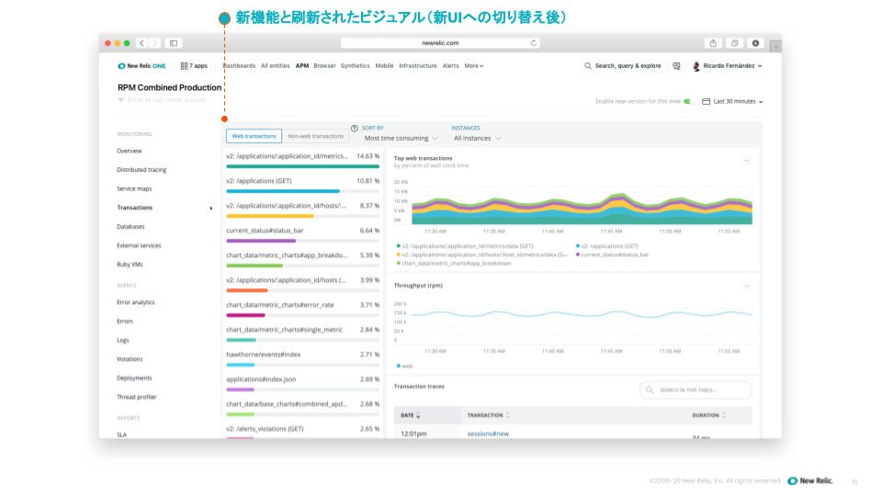This screenshot has width=882, height=496.
Task: Open the All instances dropdown
Action: point(477,139)
